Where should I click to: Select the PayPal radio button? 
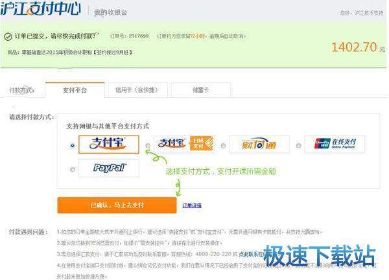pos(73,170)
